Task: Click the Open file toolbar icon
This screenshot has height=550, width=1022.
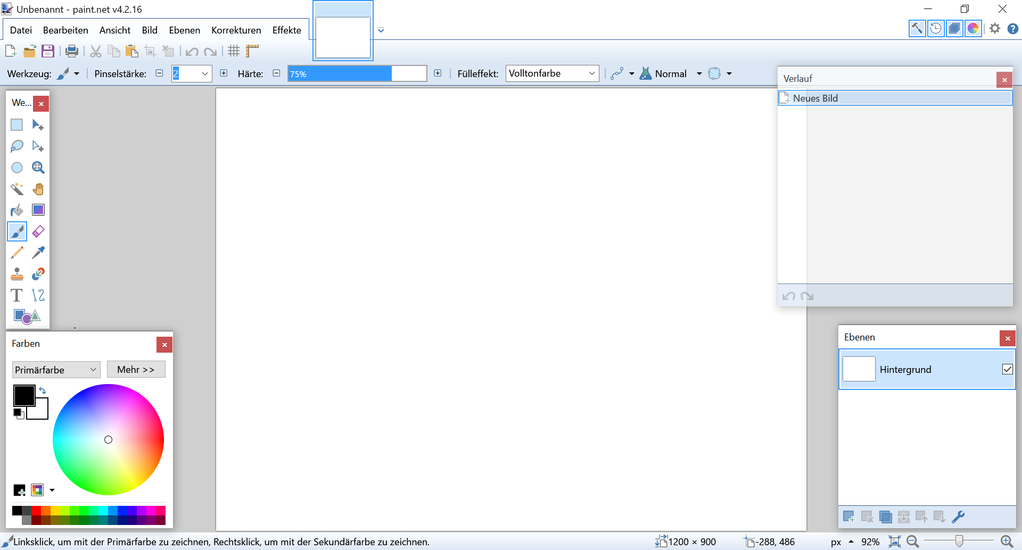Action: click(x=30, y=51)
